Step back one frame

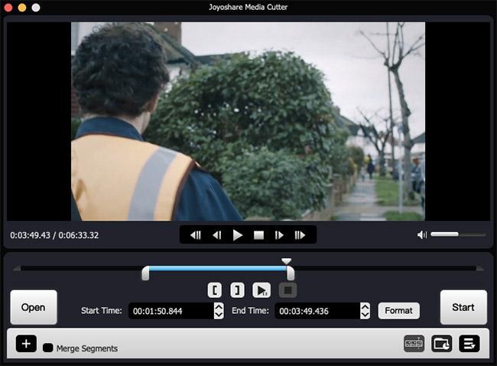(217, 235)
